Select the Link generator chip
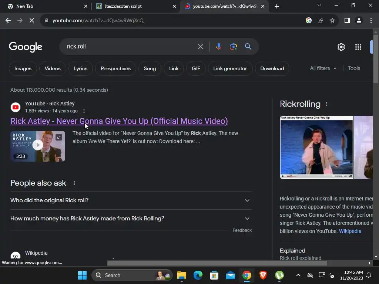Screen dimensions: 379x284 pyautogui.click(x=230, y=68)
